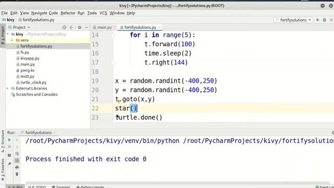Click the collapse all icon in Project panel header
The image size is (334, 188).
(x=71, y=27)
